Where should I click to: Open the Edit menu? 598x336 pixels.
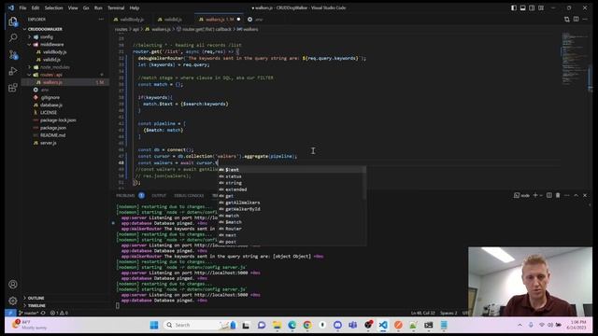click(36, 7)
